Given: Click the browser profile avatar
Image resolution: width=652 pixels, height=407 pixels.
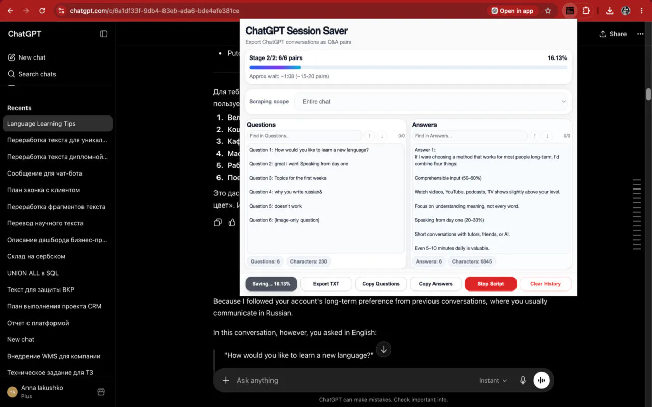Looking at the screenshot, I should 626,11.
